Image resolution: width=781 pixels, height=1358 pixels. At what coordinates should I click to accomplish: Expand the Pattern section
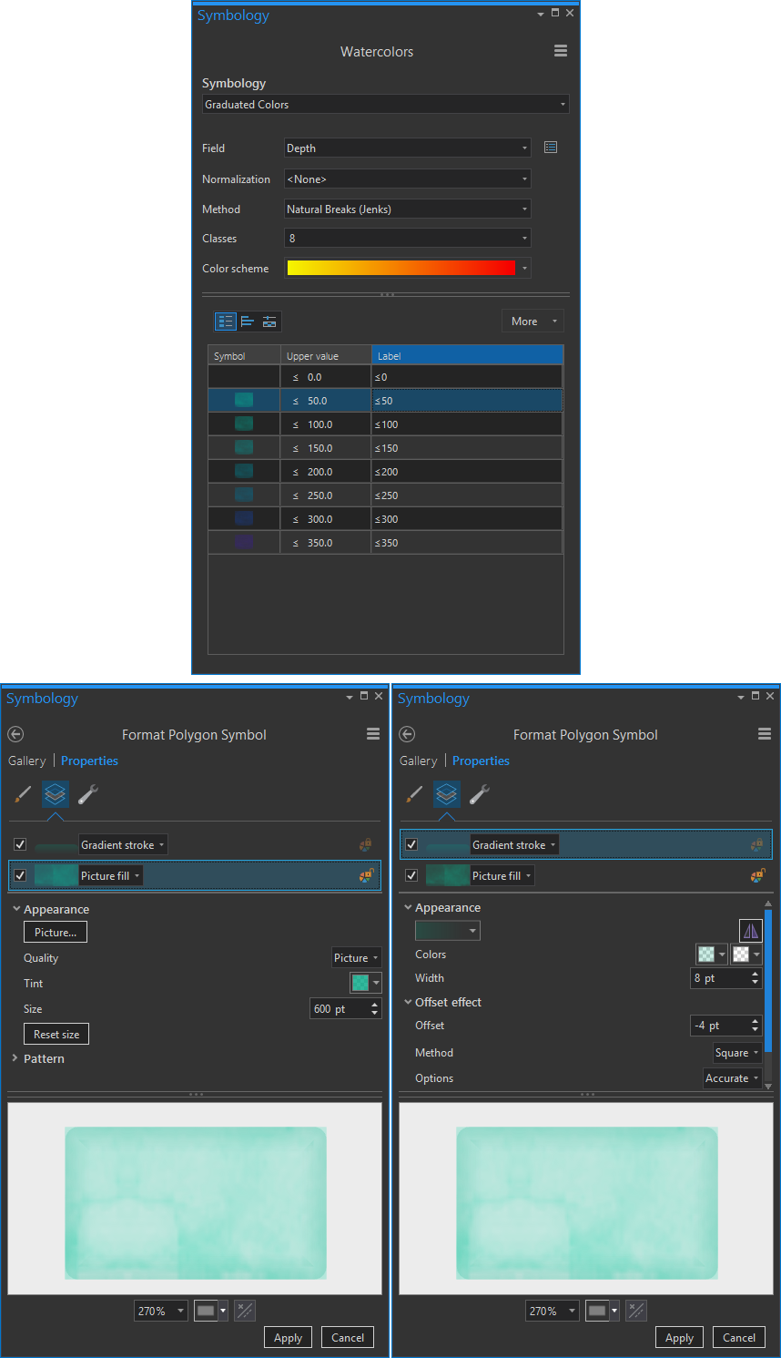pos(15,1058)
